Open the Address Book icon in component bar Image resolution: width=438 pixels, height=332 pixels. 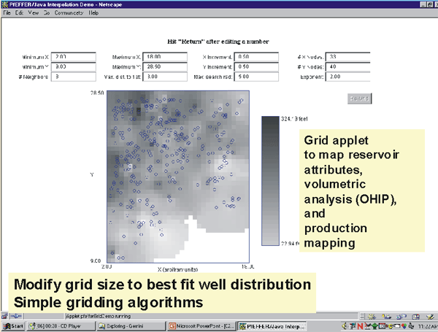(x=415, y=317)
